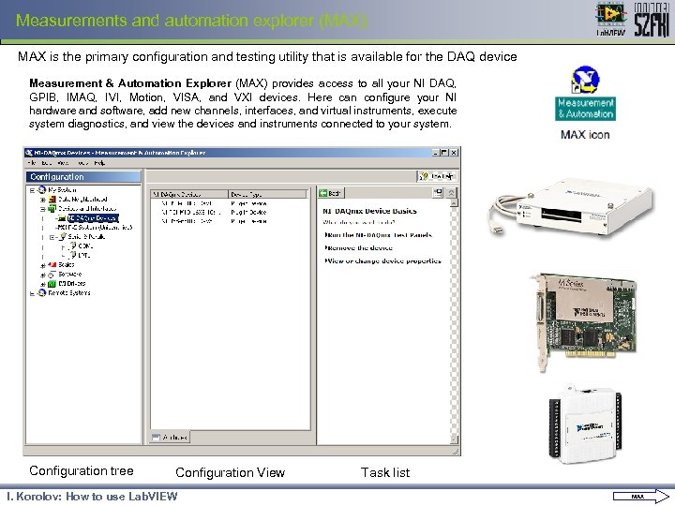Collapse the Serial & Parallel node

pyautogui.click(x=52, y=237)
